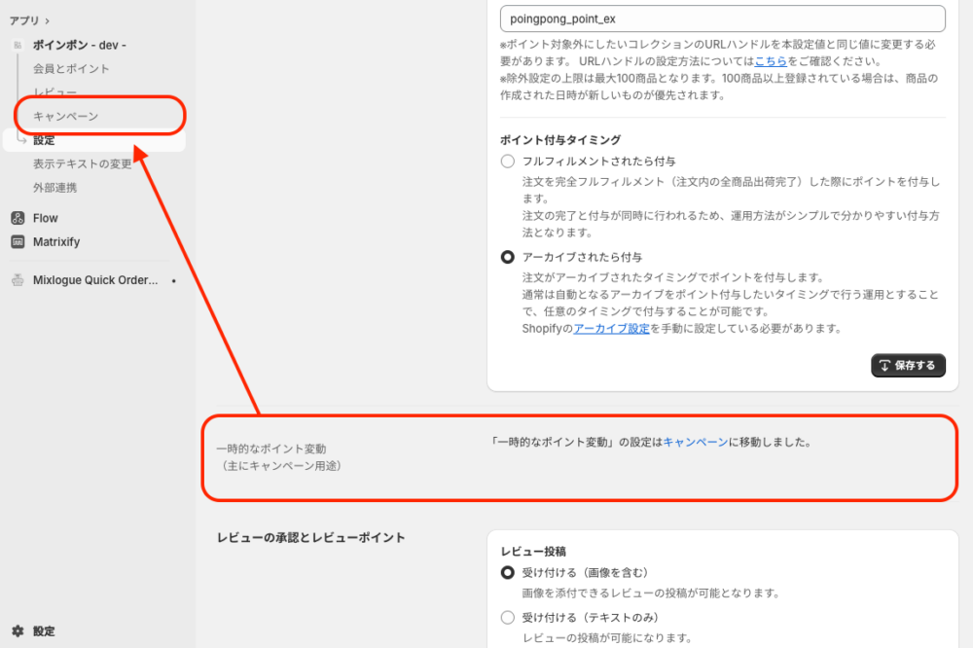Click the poingpong_point_ex text field

(722, 18)
